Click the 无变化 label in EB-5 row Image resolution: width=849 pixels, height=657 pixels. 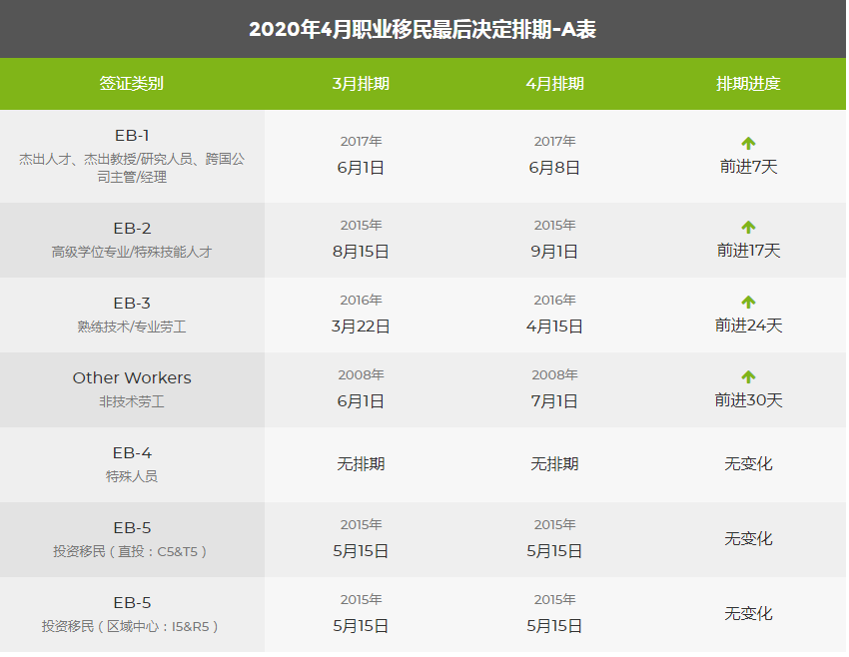[x=748, y=537]
